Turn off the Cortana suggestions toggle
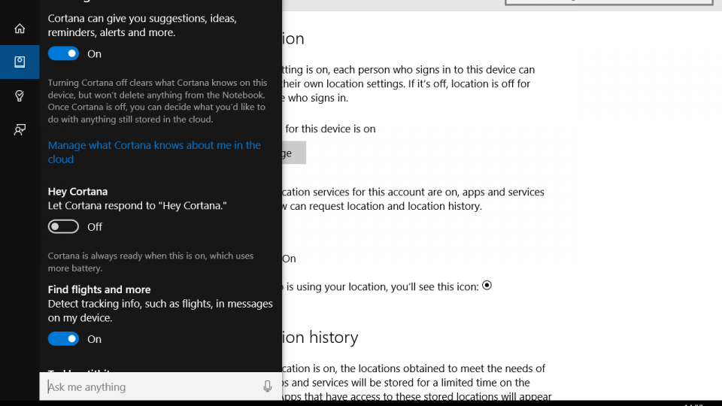The width and height of the screenshot is (722, 406). pyautogui.click(x=63, y=53)
